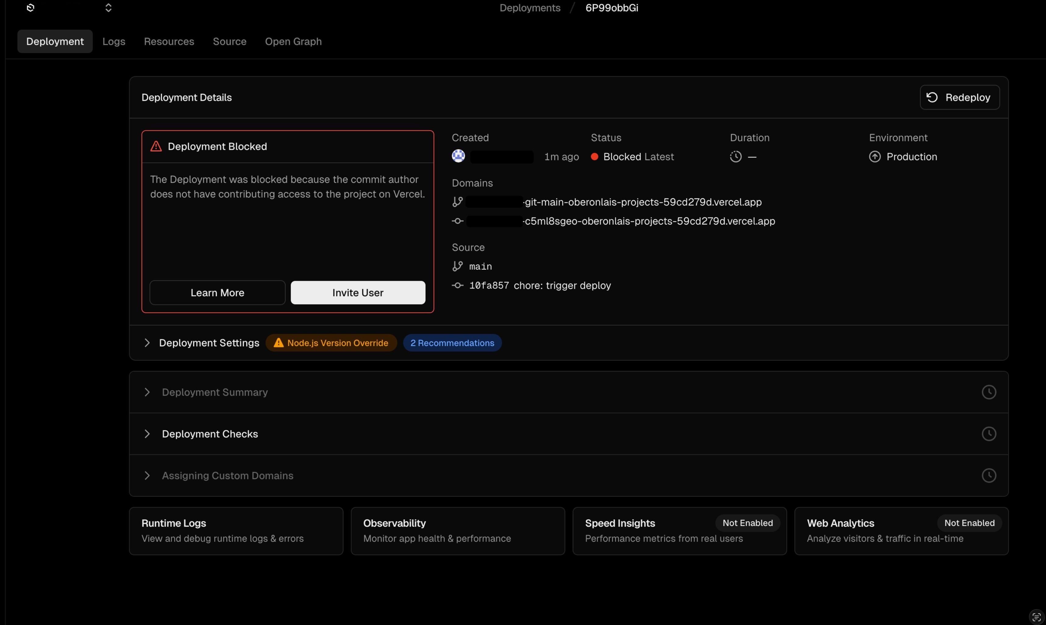This screenshot has width=1046, height=625.
Task: Click the commit author avatar under Created
Action: click(458, 156)
